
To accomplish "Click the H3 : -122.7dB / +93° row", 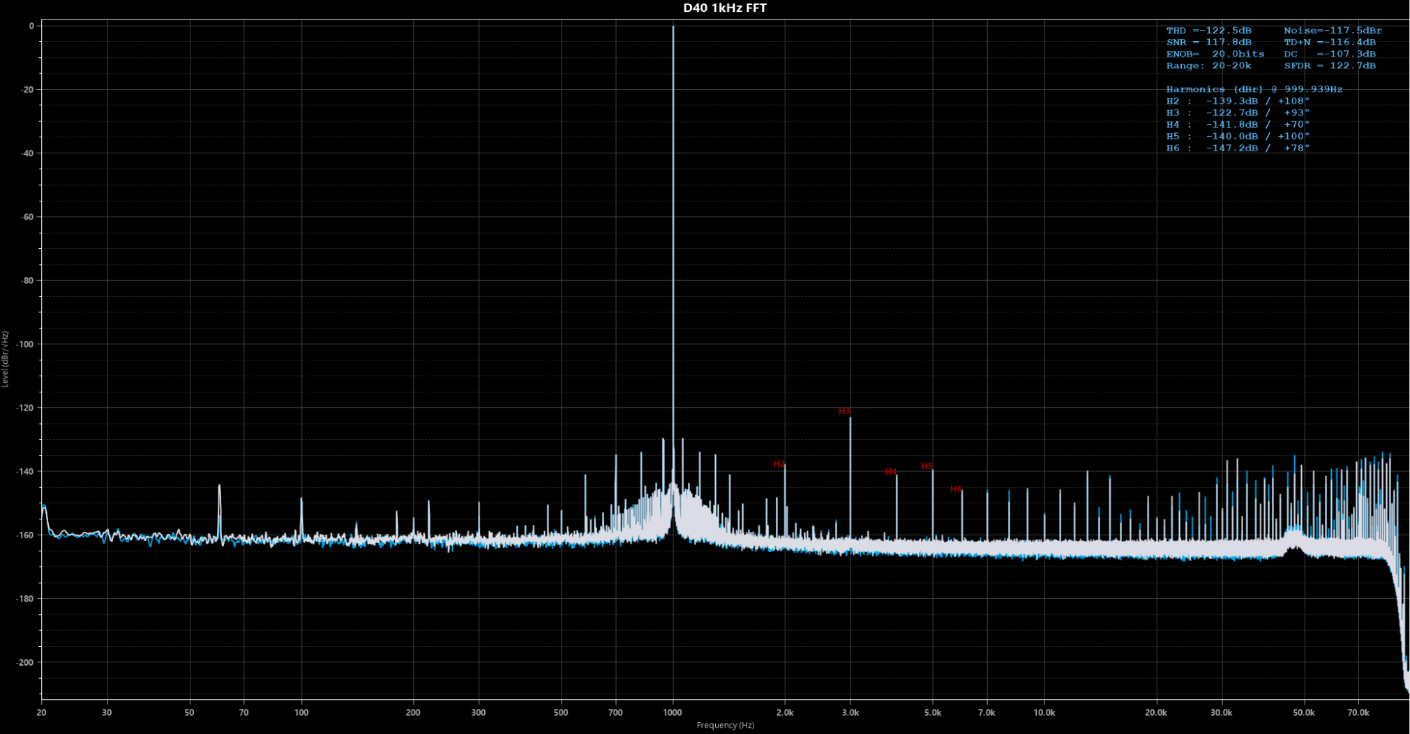I will pyautogui.click(x=1238, y=113).
